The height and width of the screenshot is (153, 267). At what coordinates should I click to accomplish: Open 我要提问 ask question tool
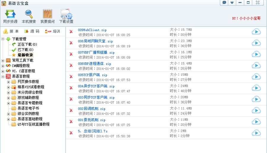click(x=47, y=17)
